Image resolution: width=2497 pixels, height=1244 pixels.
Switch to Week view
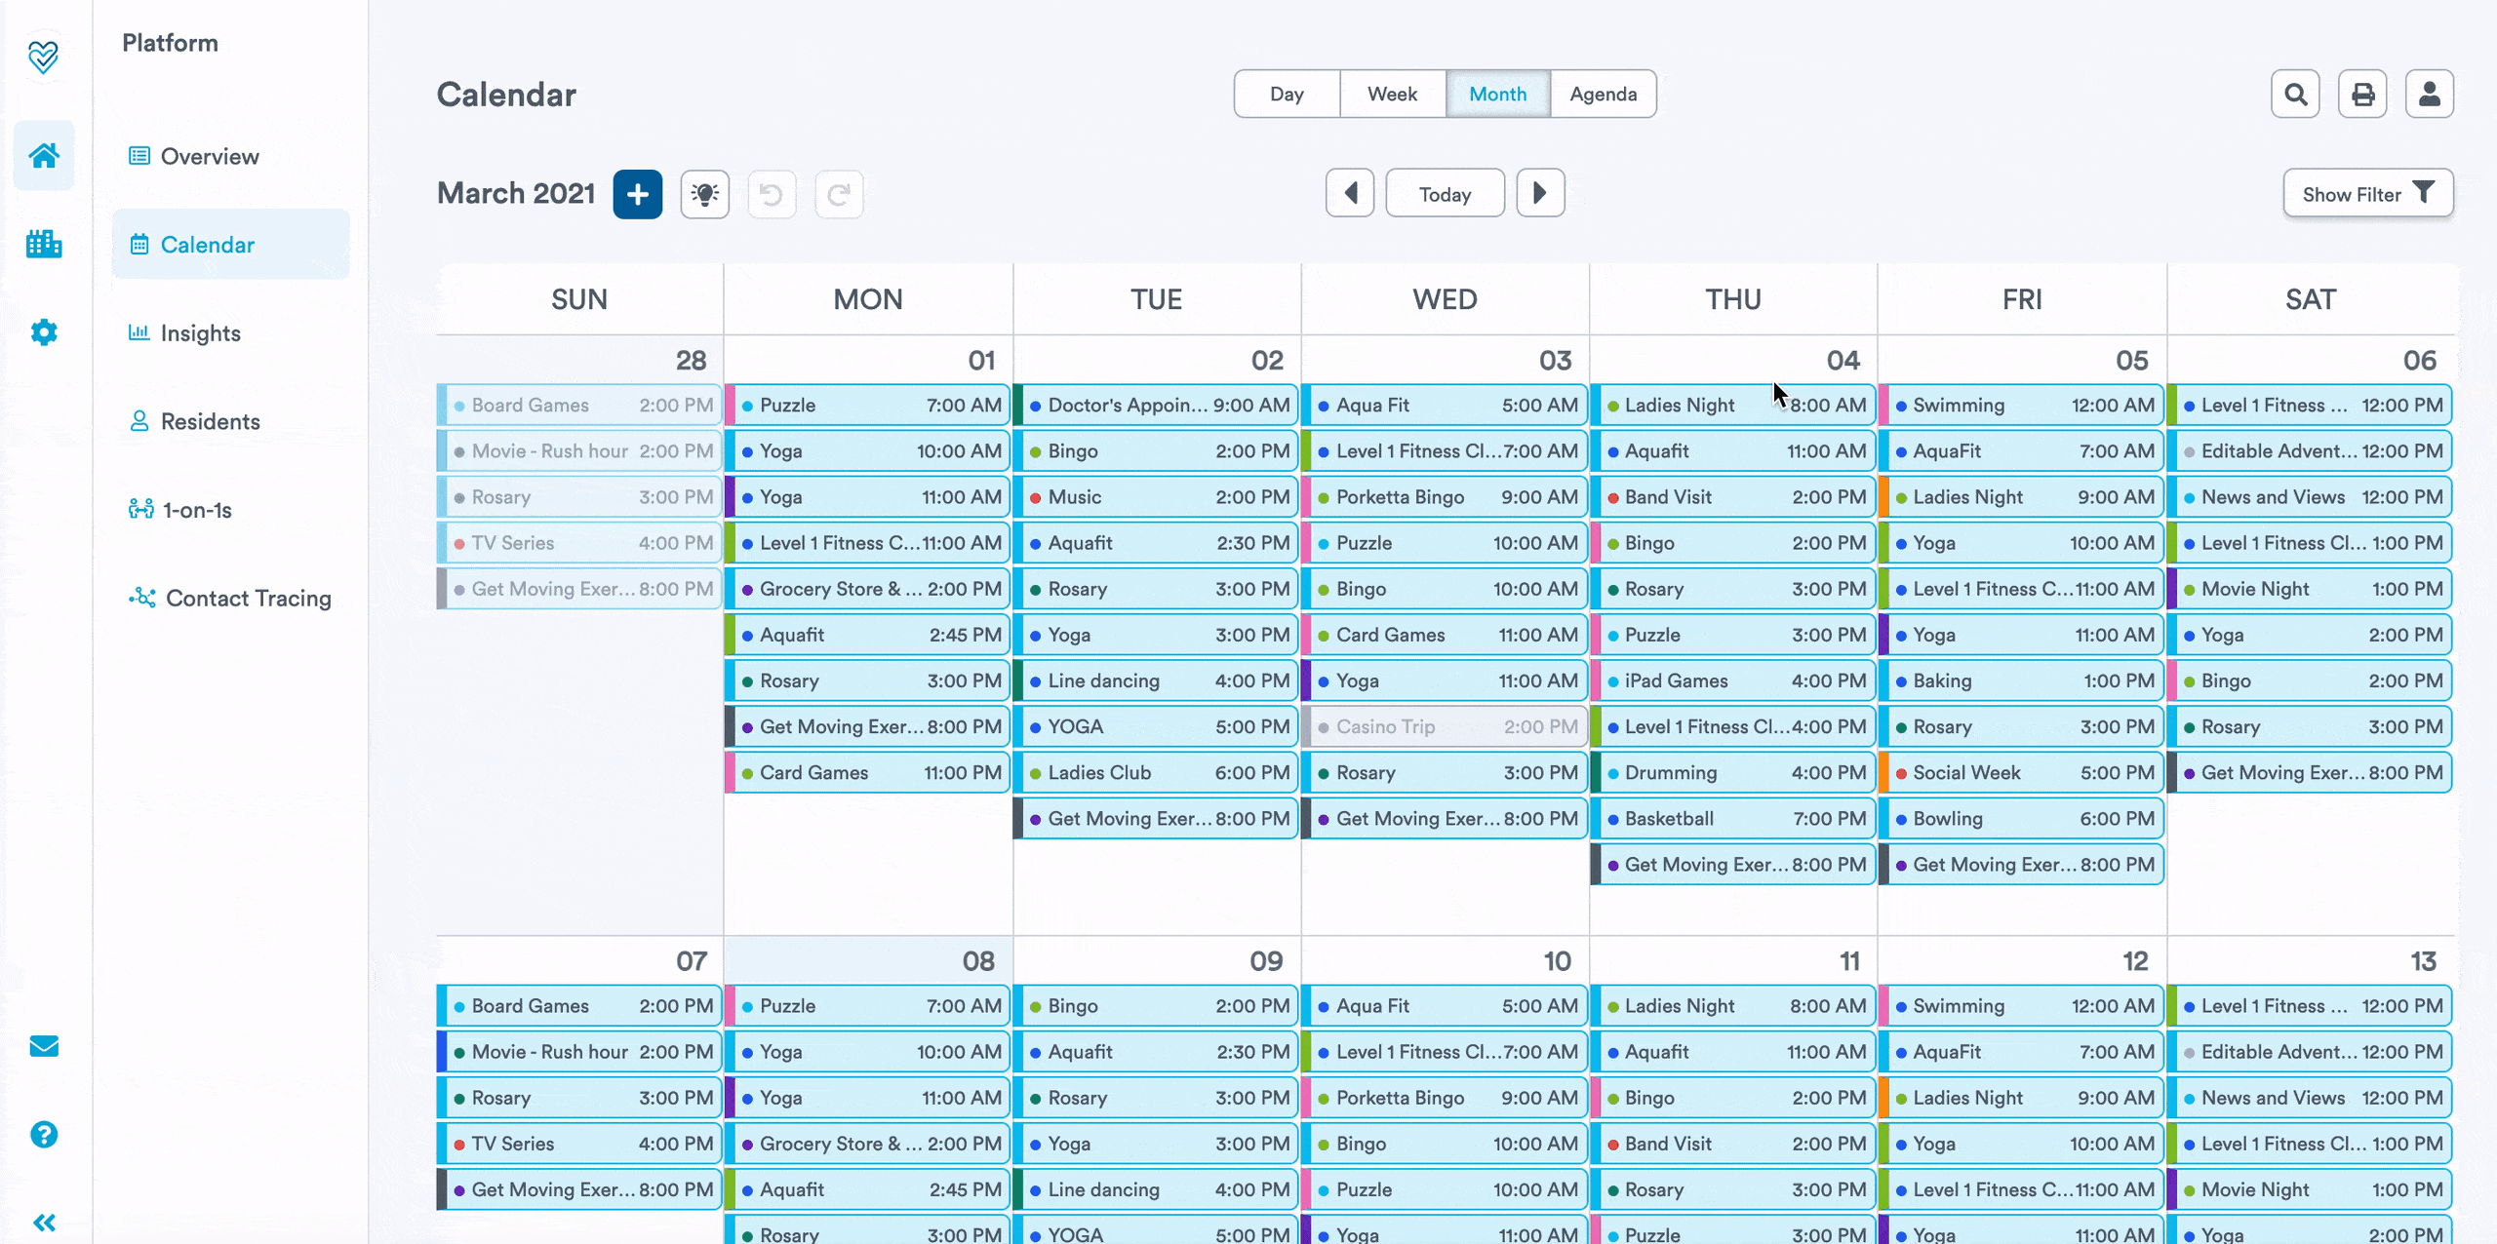click(x=1392, y=95)
